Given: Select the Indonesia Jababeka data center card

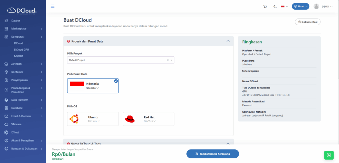Looking at the screenshot, I should (93, 86).
